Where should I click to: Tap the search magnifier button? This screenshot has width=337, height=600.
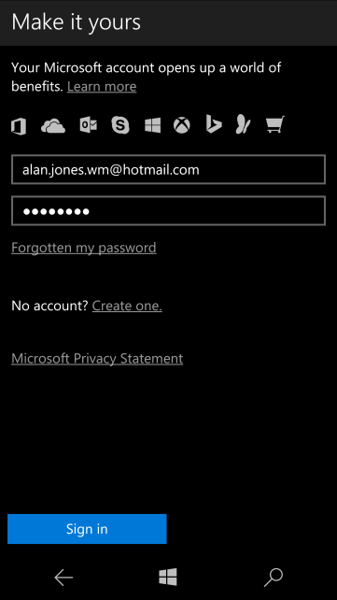(274, 578)
